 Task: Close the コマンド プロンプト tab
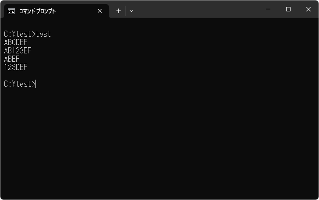coord(100,11)
